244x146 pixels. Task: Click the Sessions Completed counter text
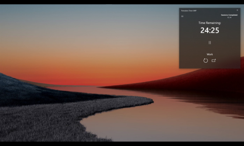[229, 16]
